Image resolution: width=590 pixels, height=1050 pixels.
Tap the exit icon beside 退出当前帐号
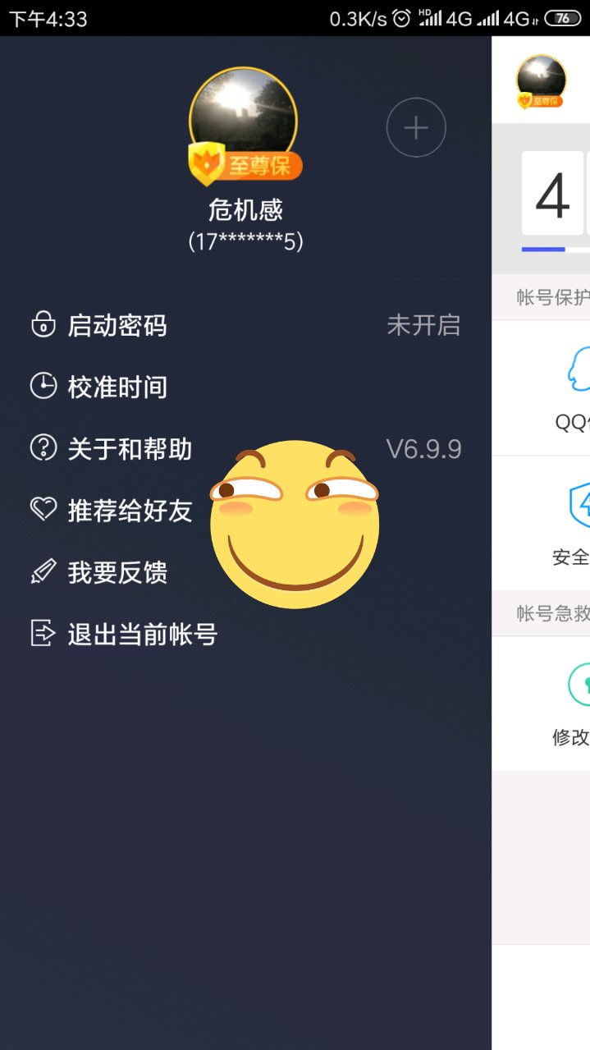click(x=43, y=633)
